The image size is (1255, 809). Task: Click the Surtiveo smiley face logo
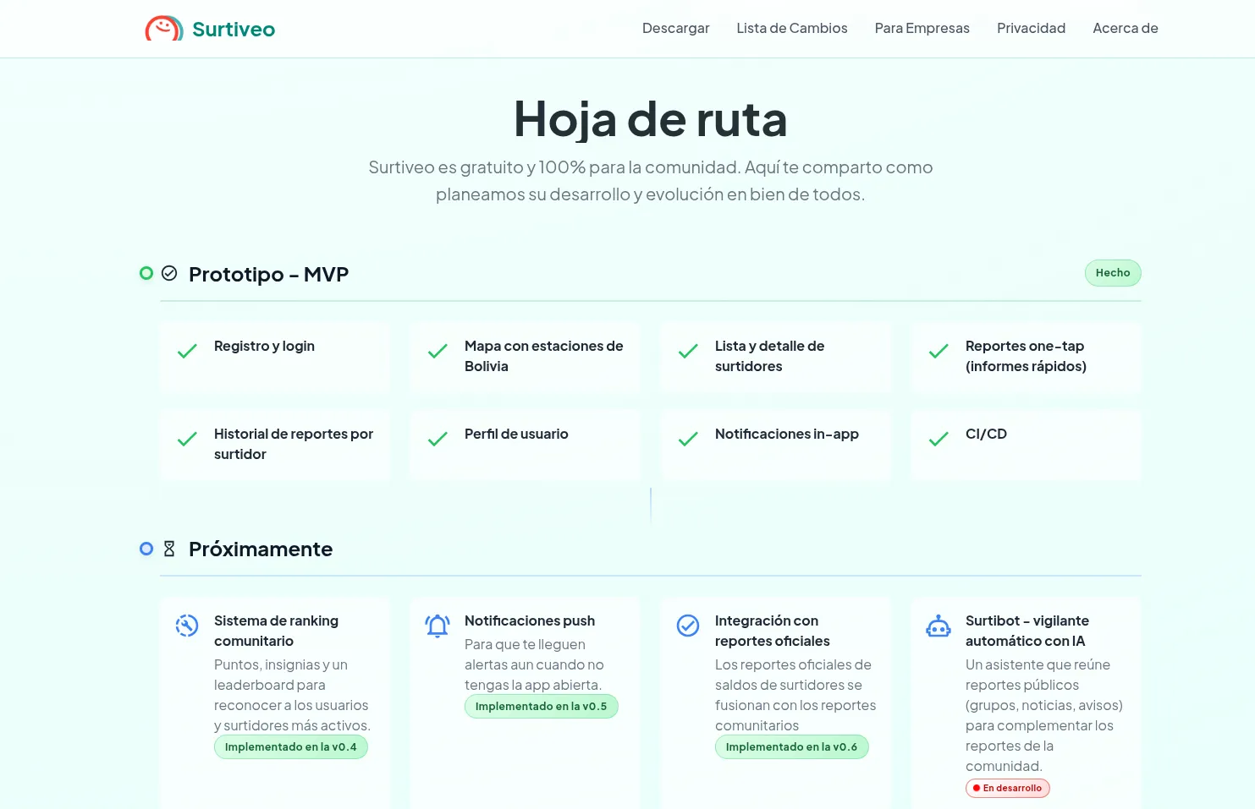click(163, 28)
